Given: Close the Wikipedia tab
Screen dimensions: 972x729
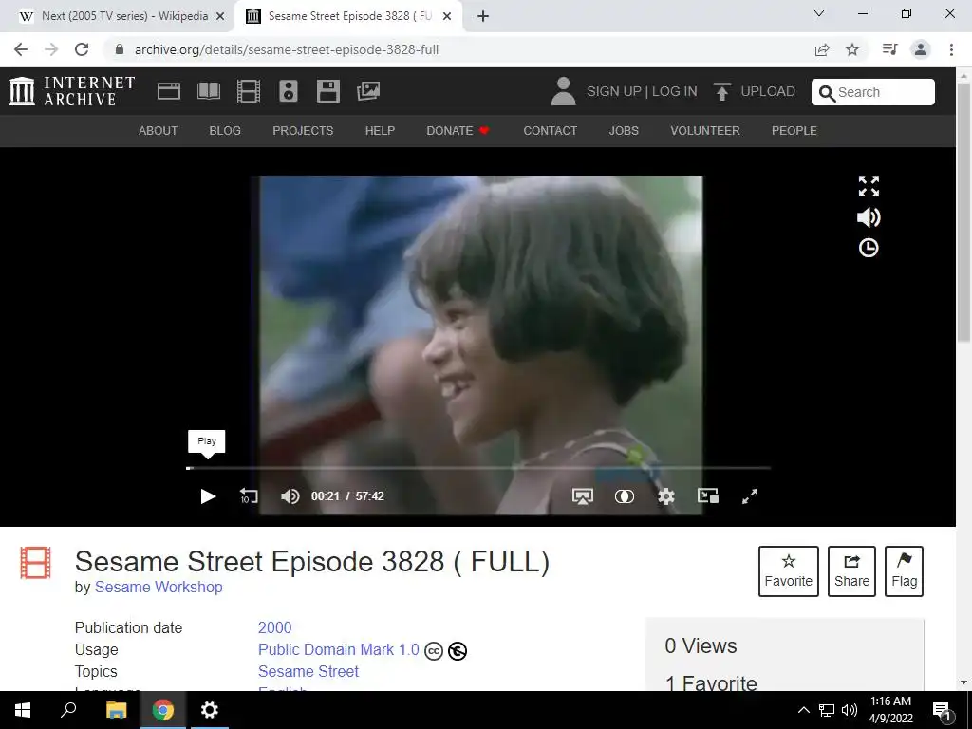Looking at the screenshot, I should click(x=220, y=16).
